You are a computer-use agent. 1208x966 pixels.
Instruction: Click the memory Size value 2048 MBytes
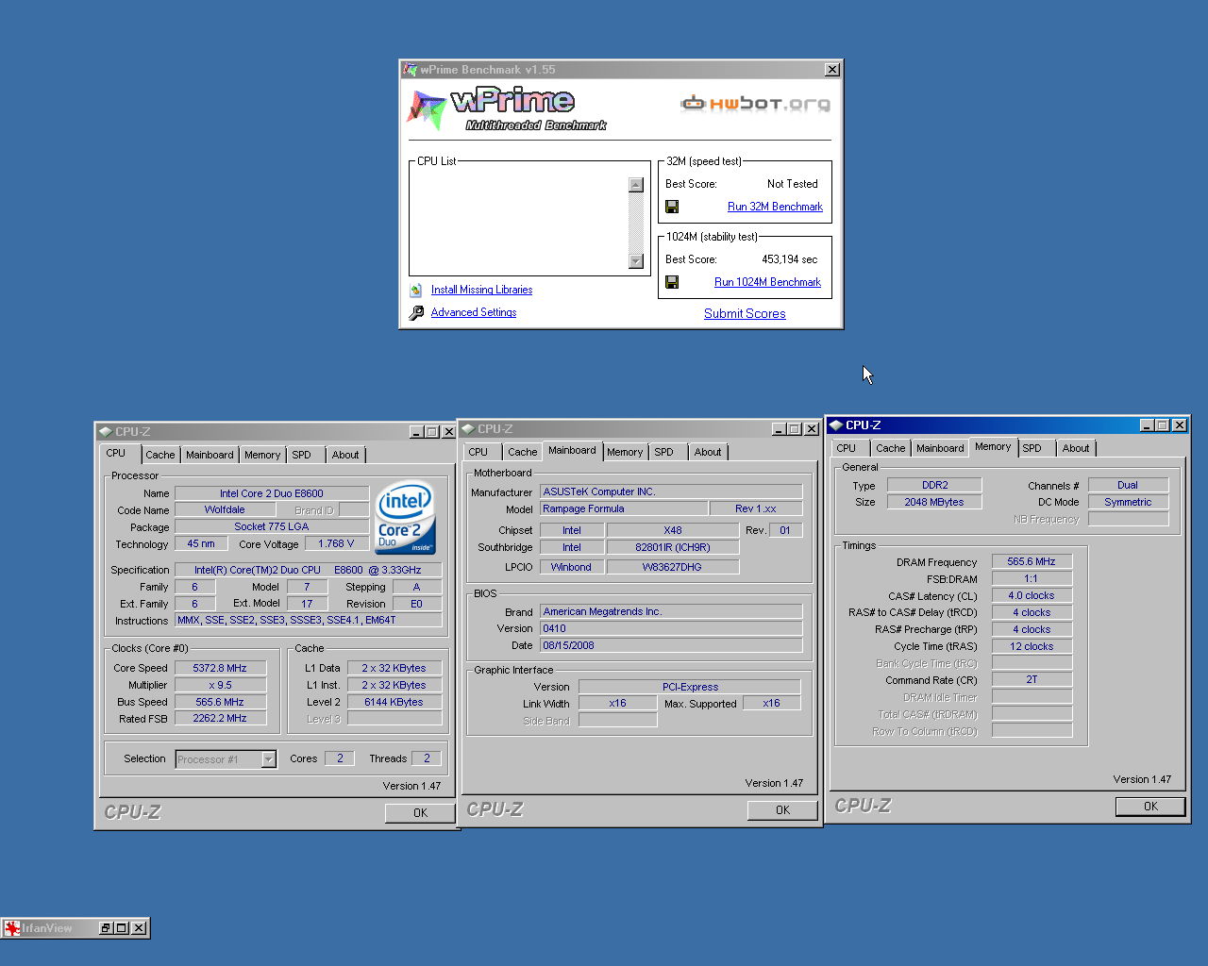(x=934, y=502)
